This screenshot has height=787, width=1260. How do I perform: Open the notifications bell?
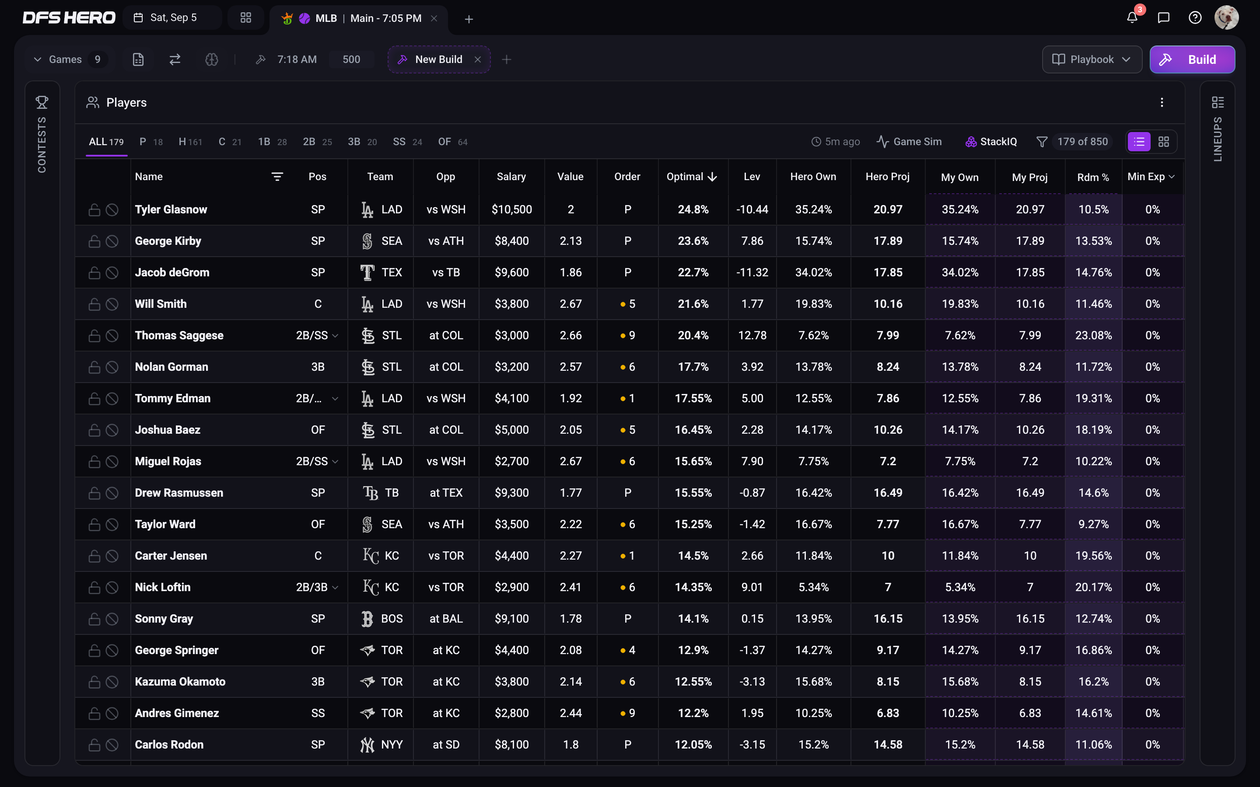(x=1132, y=18)
